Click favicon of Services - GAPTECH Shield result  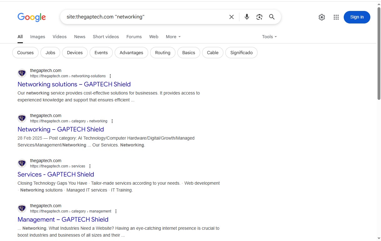click(22, 163)
